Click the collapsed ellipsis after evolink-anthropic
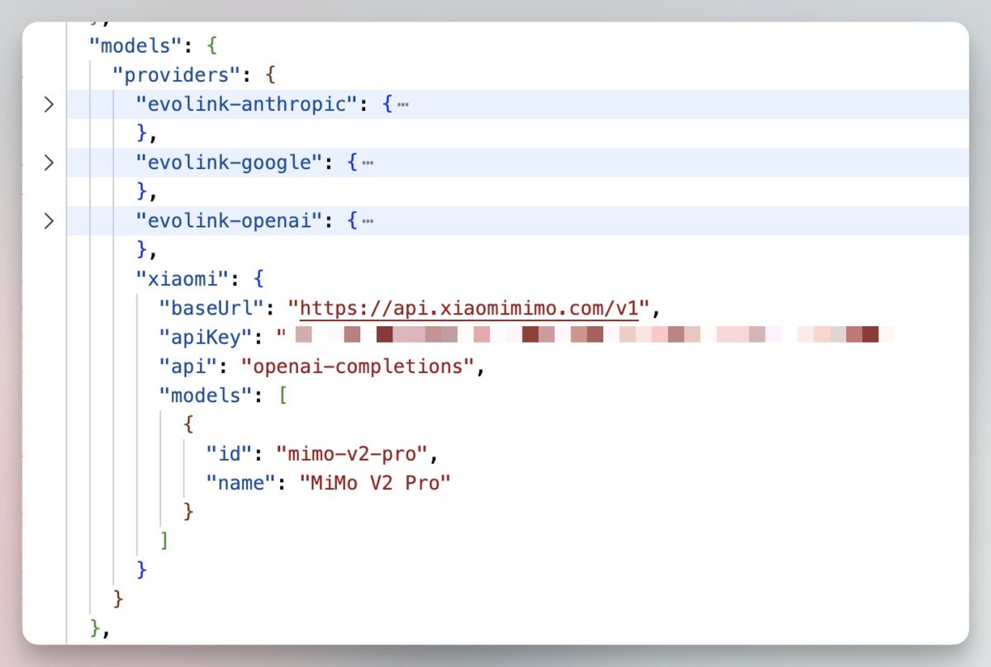Image resolution: width=991 pixels, height=667 pixels. 403,105
